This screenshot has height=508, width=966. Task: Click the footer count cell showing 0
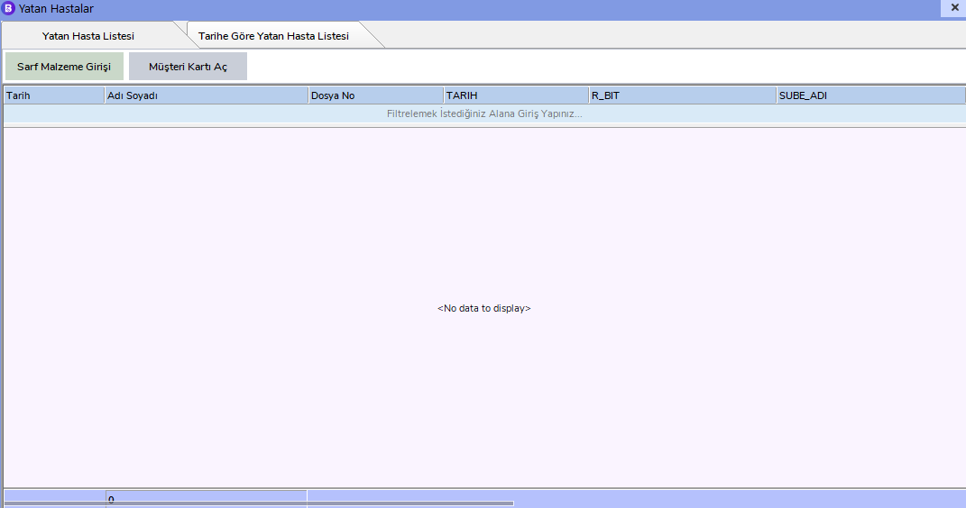point(207,499)
